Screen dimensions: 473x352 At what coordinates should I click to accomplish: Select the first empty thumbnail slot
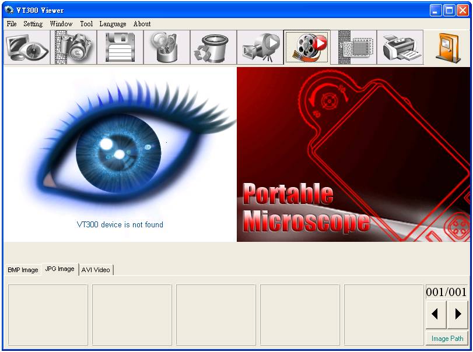[x=48, y=315]
